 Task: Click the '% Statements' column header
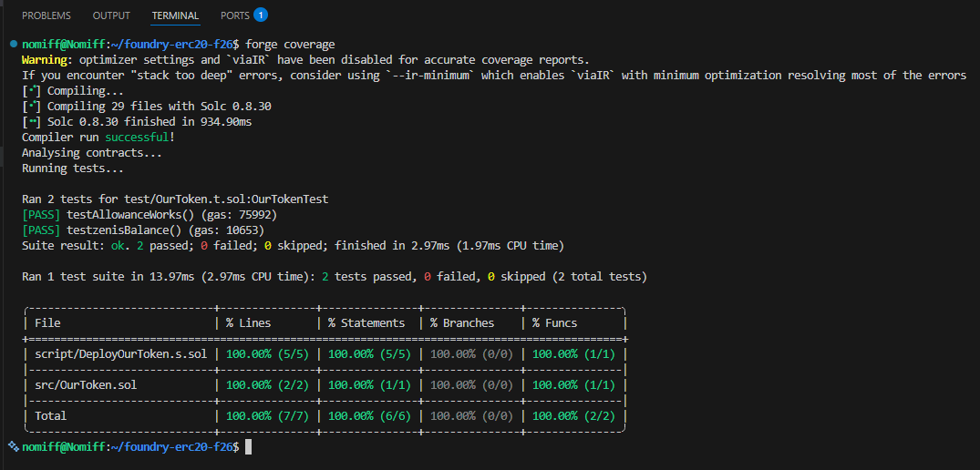[366, 322]
